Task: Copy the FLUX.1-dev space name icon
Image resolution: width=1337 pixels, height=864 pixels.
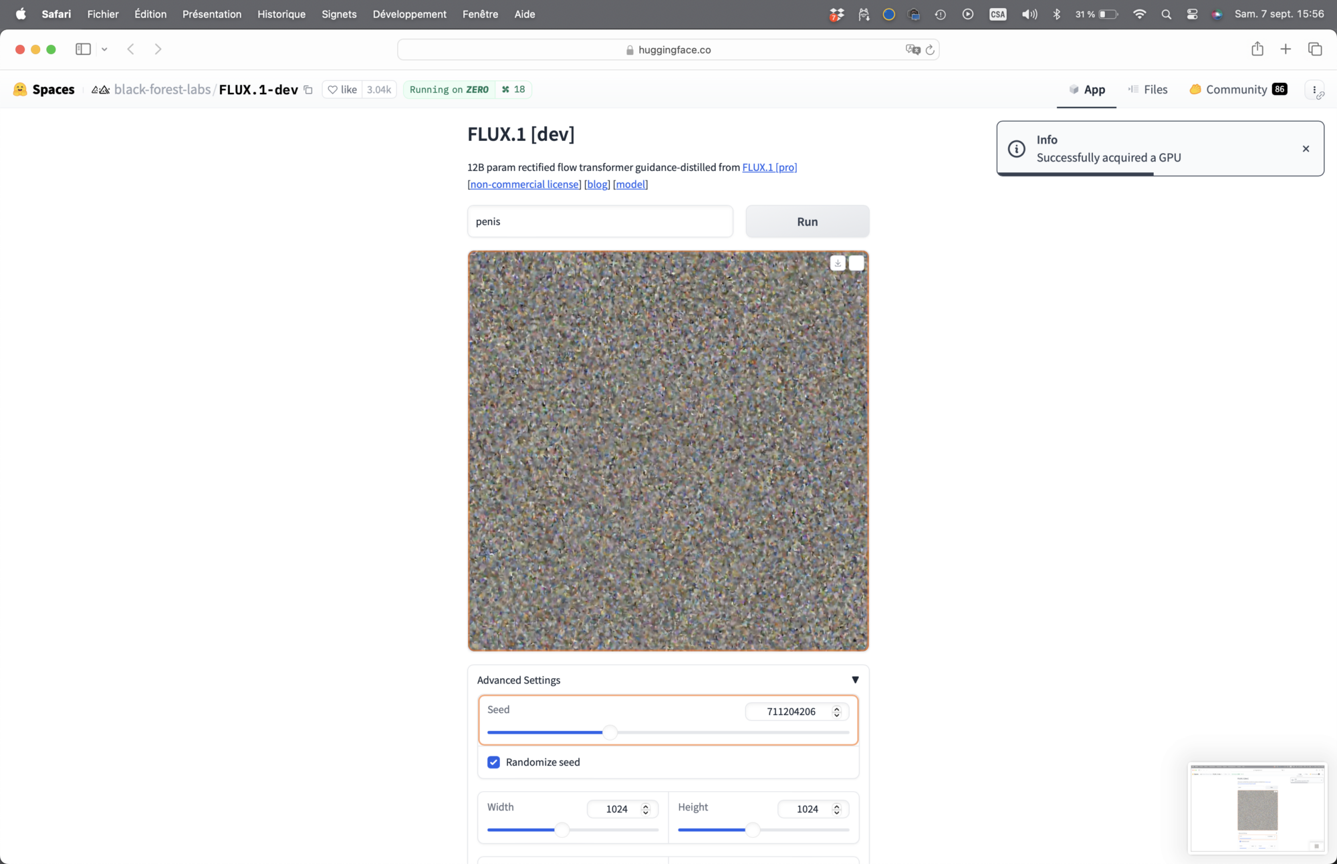Action: coord(308,90)
